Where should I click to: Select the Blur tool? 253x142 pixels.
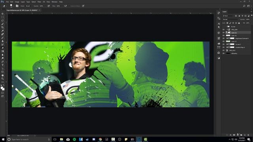click(x=3, y=55)
